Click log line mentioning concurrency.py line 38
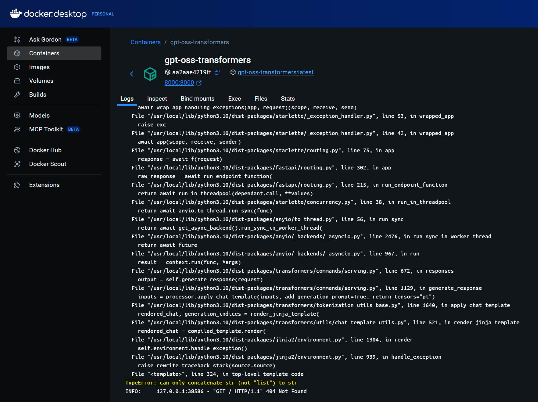 [x=291, y=202]
